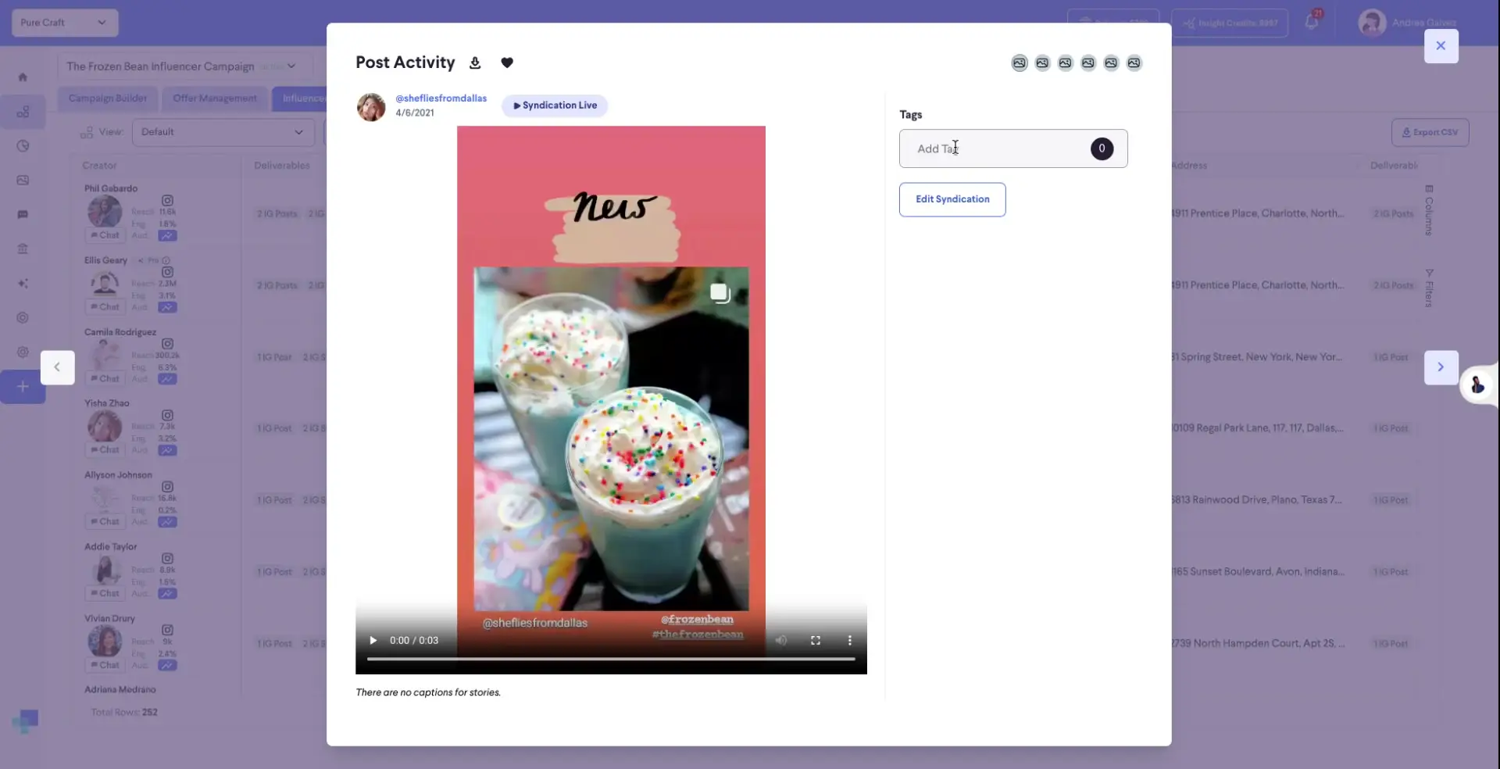Open Allyson Johnson Instagram icon
This screenshot has height=769, width=1500.
(x=167, y=487)
